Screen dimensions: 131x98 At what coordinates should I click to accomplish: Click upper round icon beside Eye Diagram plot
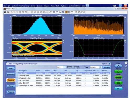pyautogui.click(x=63, y=41)
